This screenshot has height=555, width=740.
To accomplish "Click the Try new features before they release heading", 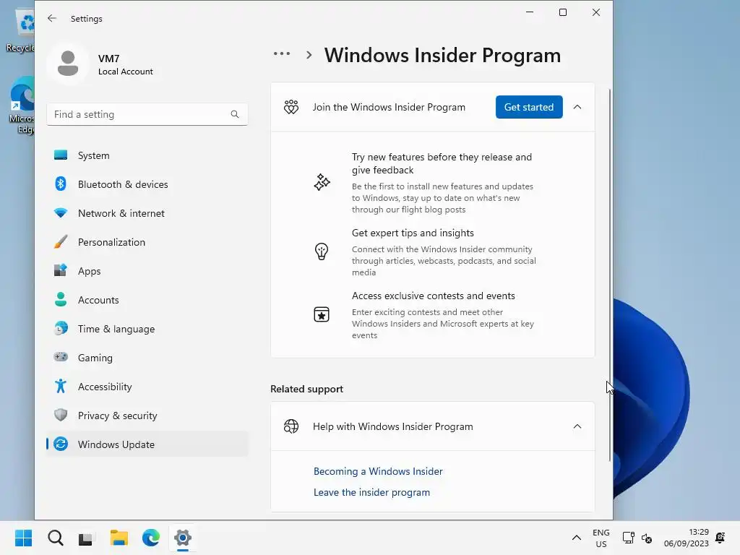I will (442, 163).
